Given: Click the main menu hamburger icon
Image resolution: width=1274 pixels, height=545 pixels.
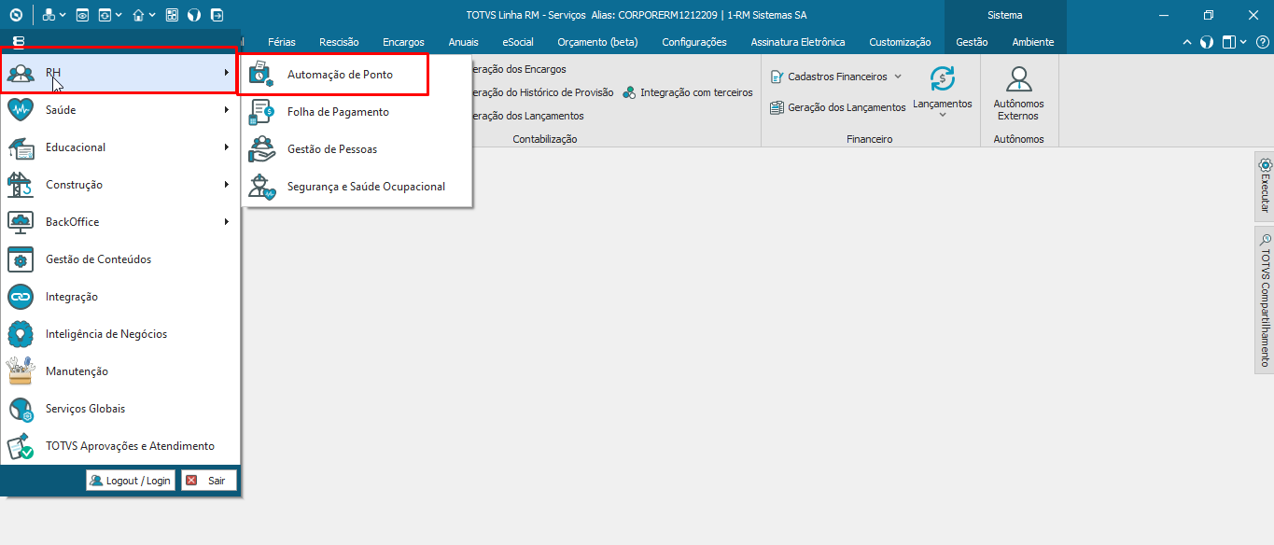Looking at the screenshot, I should click(19, 41).
